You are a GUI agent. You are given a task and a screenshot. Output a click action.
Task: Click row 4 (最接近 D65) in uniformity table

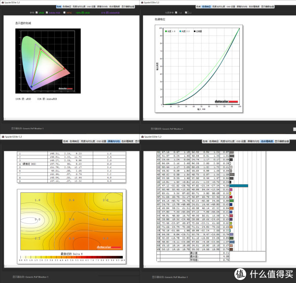[x=72, y=164]
